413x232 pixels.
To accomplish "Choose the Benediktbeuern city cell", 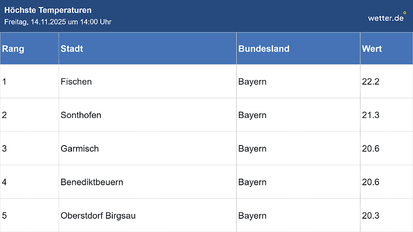I will click(92, 182).
